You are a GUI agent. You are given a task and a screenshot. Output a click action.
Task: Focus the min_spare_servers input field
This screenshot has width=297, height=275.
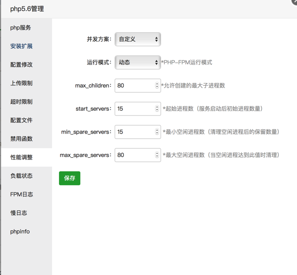pyautogui.click(x=134, y=132)
